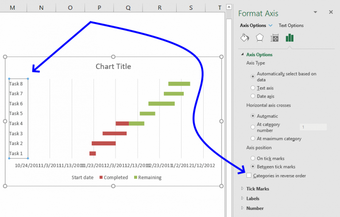The height and width of the screenshot is (217, 340).
Task: Select the red Task 2 completed bar
Action: [x=104, y=143]
